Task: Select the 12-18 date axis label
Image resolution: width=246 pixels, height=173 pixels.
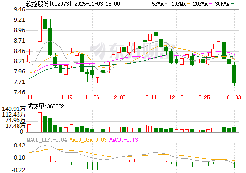Action: point(176,97)
